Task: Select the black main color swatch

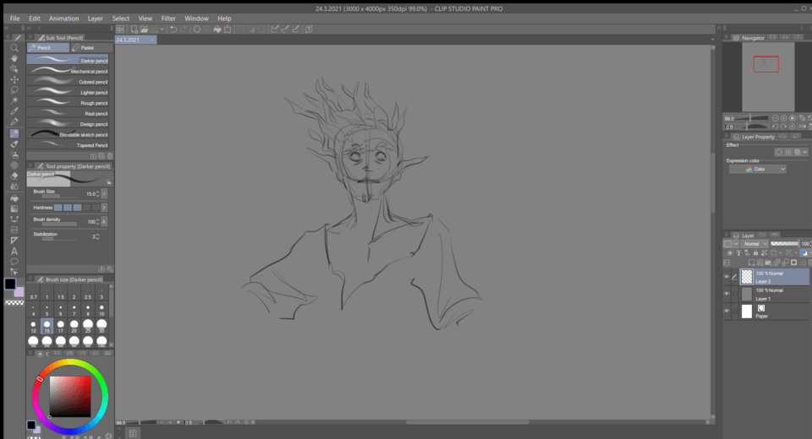Action: click(10, 284)
